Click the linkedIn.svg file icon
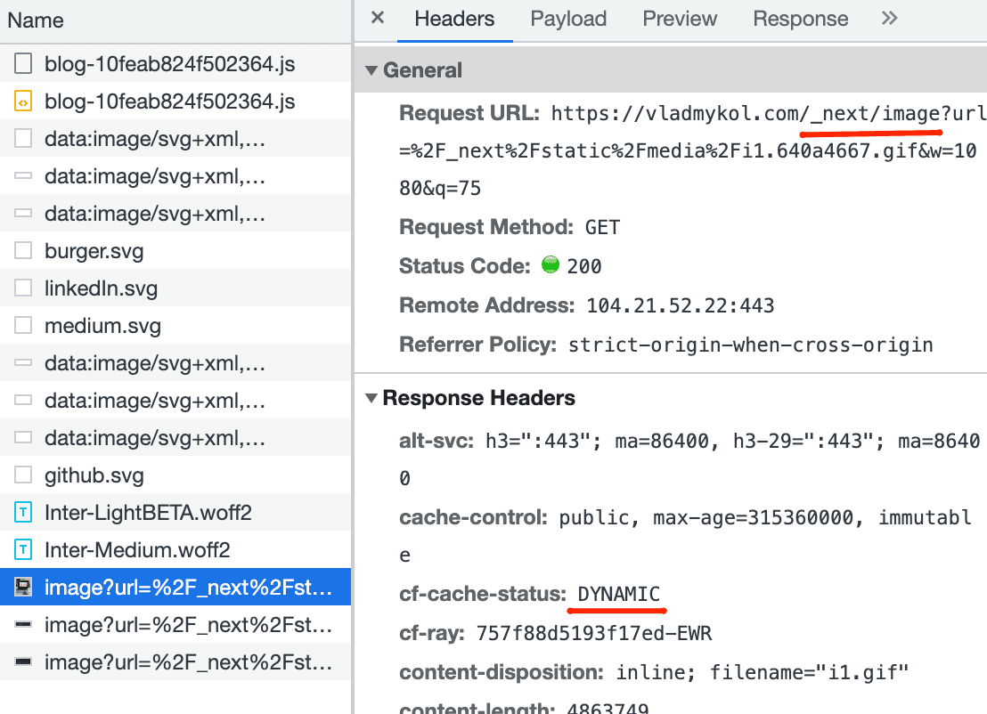The image size is (987, 714). click(x=24, y=288)
